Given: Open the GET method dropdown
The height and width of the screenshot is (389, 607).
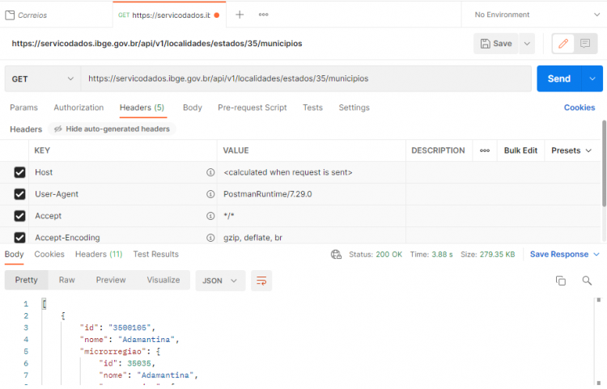Looking at the screenshot, I should [43, 79].
